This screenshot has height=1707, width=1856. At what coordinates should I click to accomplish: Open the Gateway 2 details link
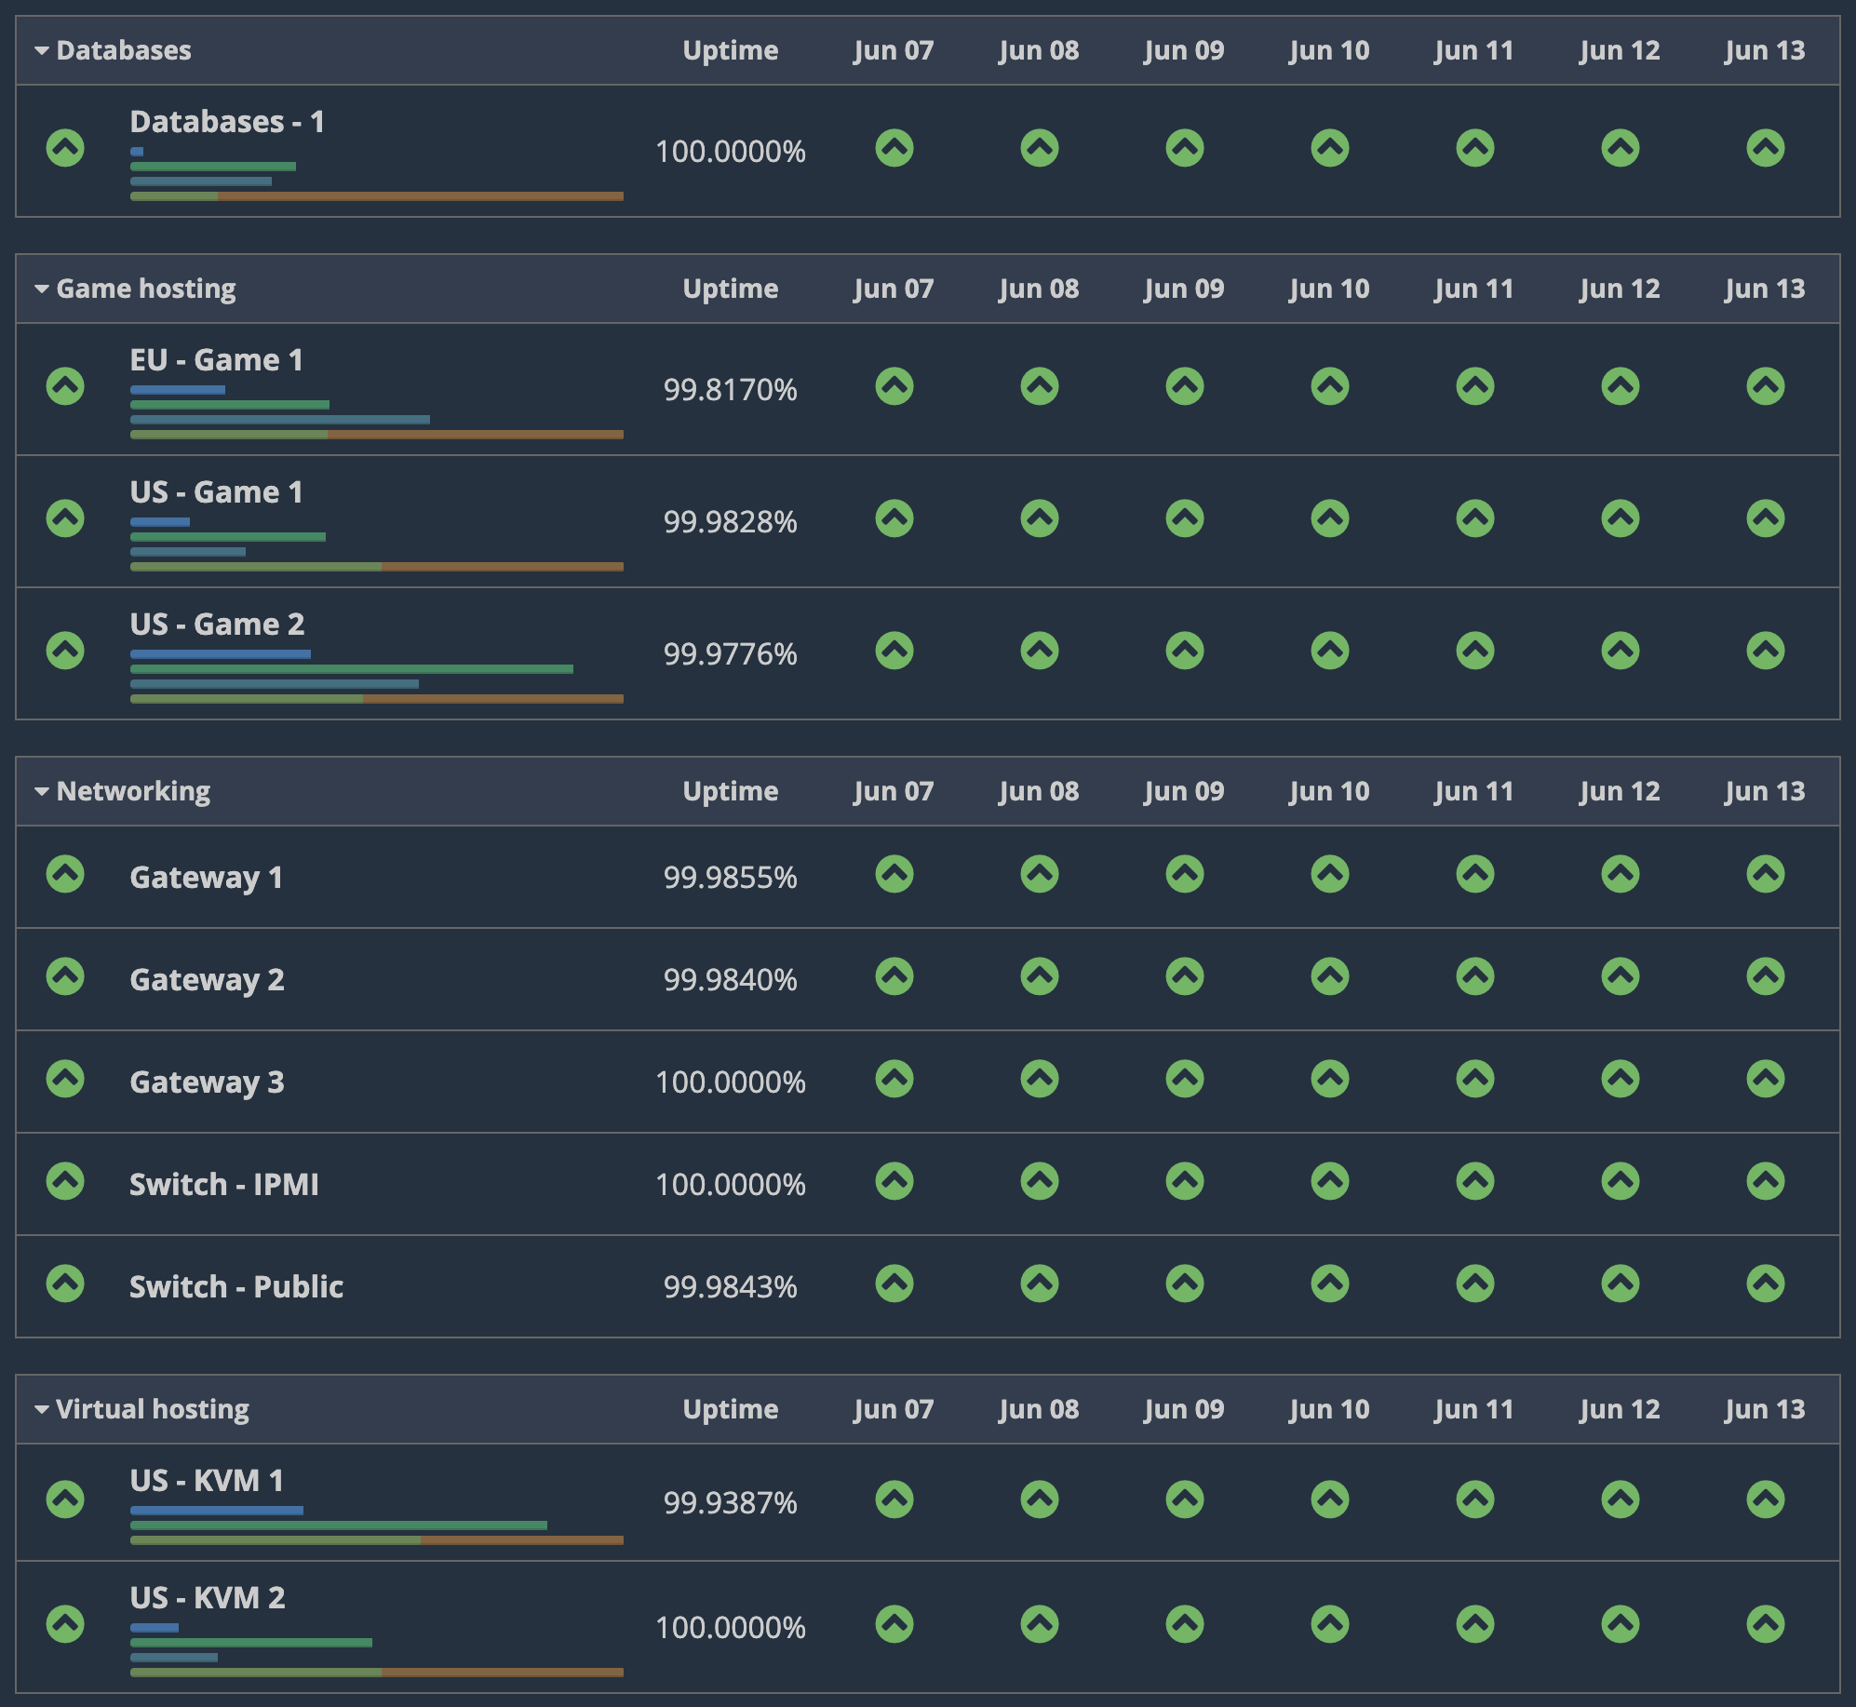tap(207, 979)
